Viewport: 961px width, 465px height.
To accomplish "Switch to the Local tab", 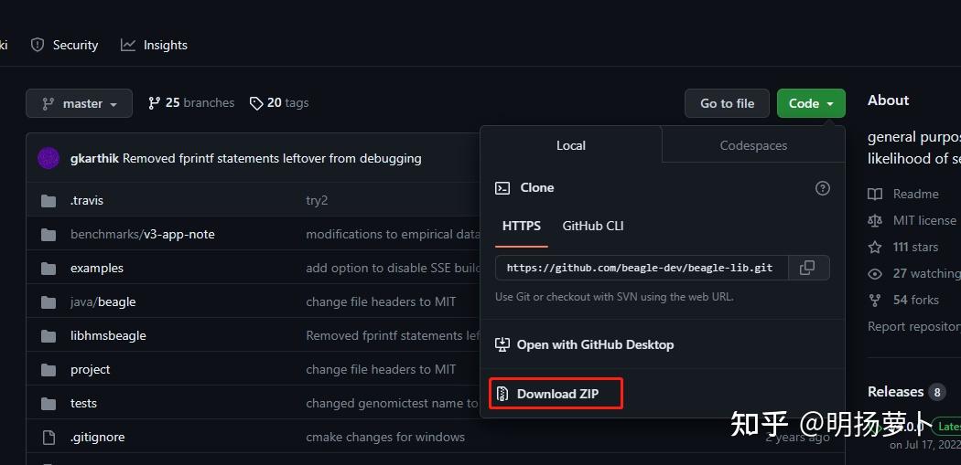I will tap(570, 145).
